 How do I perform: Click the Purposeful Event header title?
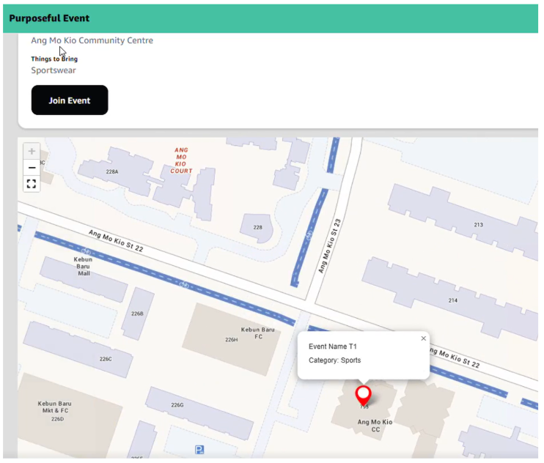(x=49, y=18)
